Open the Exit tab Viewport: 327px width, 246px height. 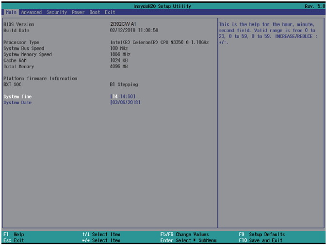[110, 12]
